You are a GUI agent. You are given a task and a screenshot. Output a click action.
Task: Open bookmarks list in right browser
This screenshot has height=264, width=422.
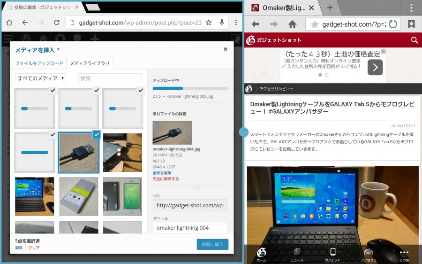click(x=411, y=24)
